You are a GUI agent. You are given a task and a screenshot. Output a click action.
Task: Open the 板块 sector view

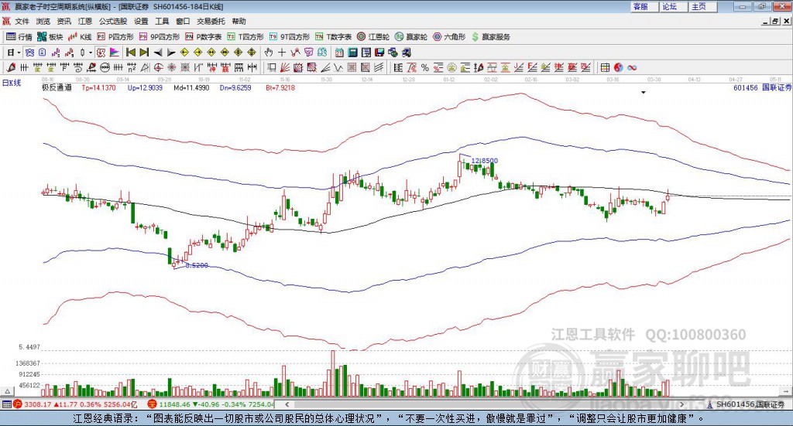(x=50, y=37)
